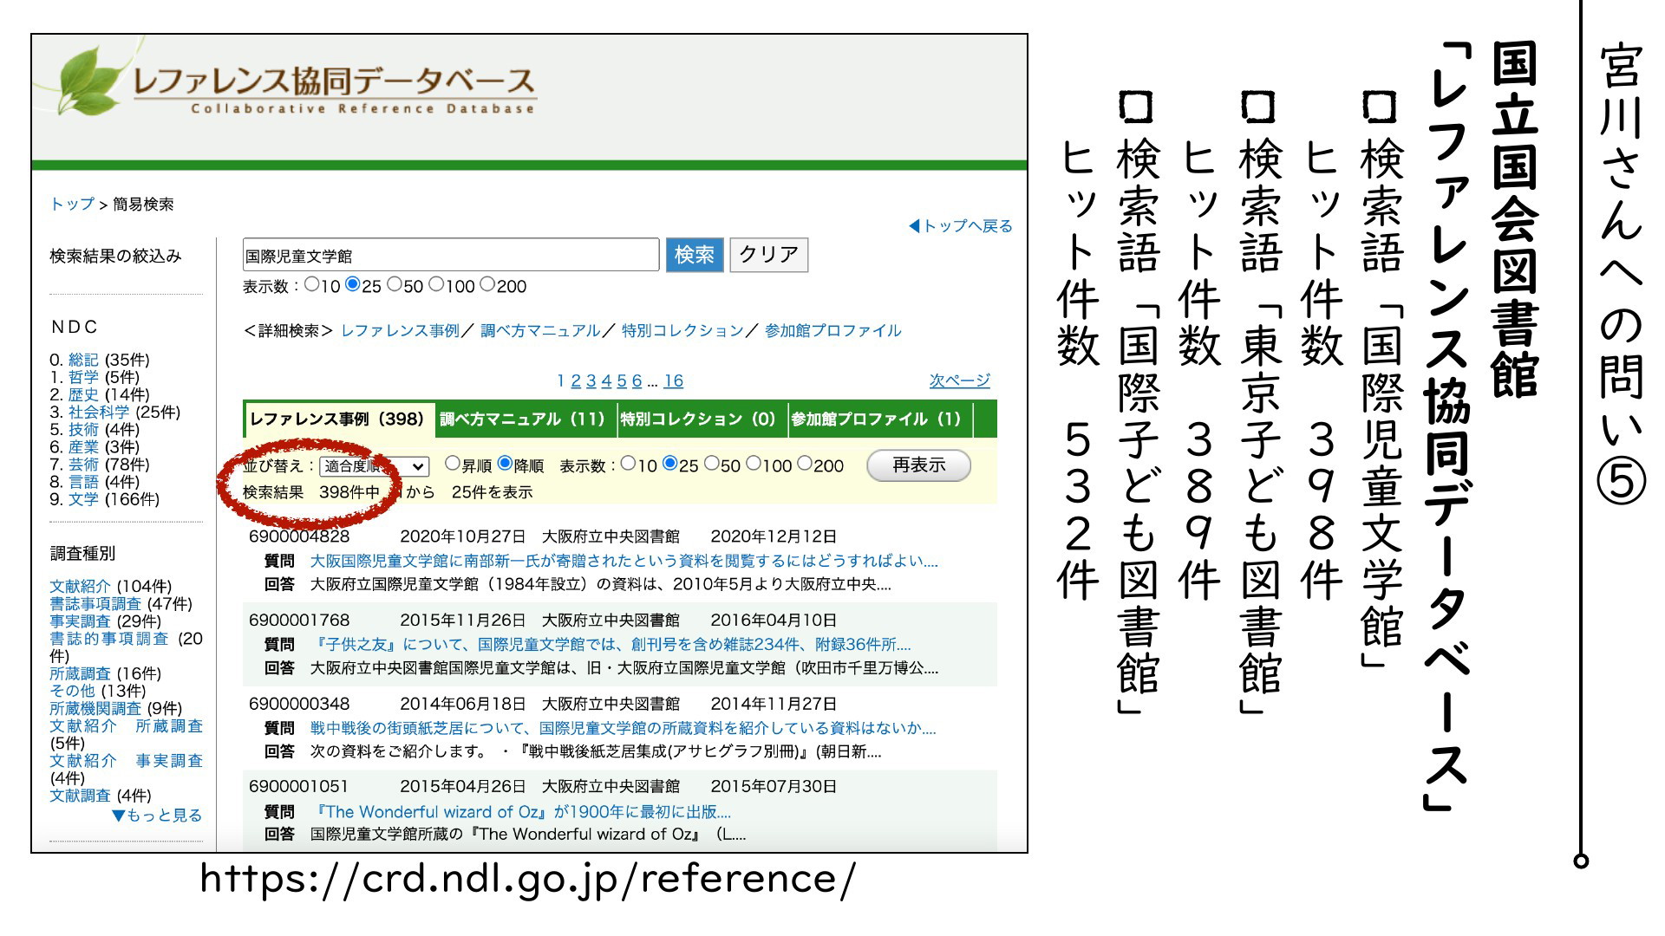
Task: Select upper 表示数 25 radio button
Action: click(x=352, y=284)
